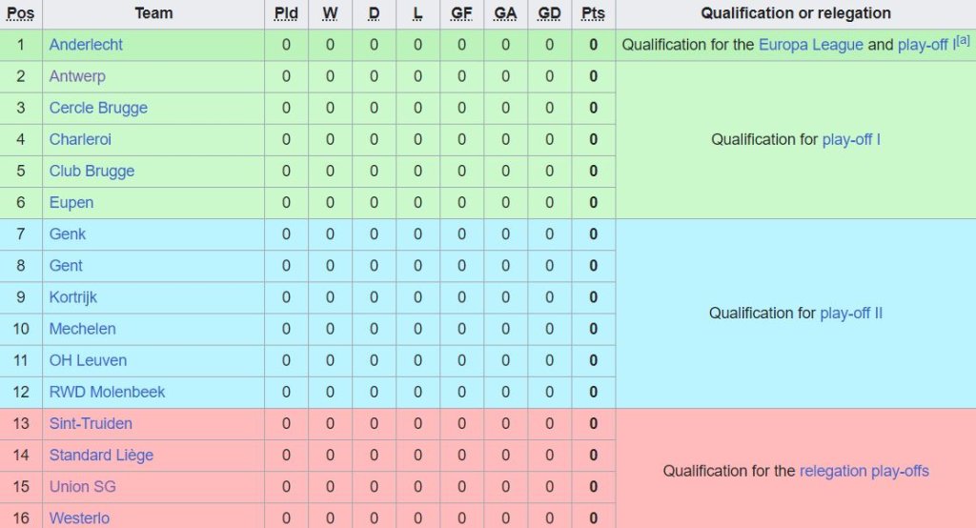This screenshot has height=528, width=976.
Task: Open the Westerlo team page
Action: point(79,518)
